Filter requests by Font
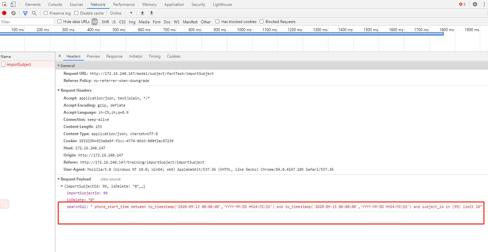Viewport: 488px width, 252px height. click(x=157, y=22)
